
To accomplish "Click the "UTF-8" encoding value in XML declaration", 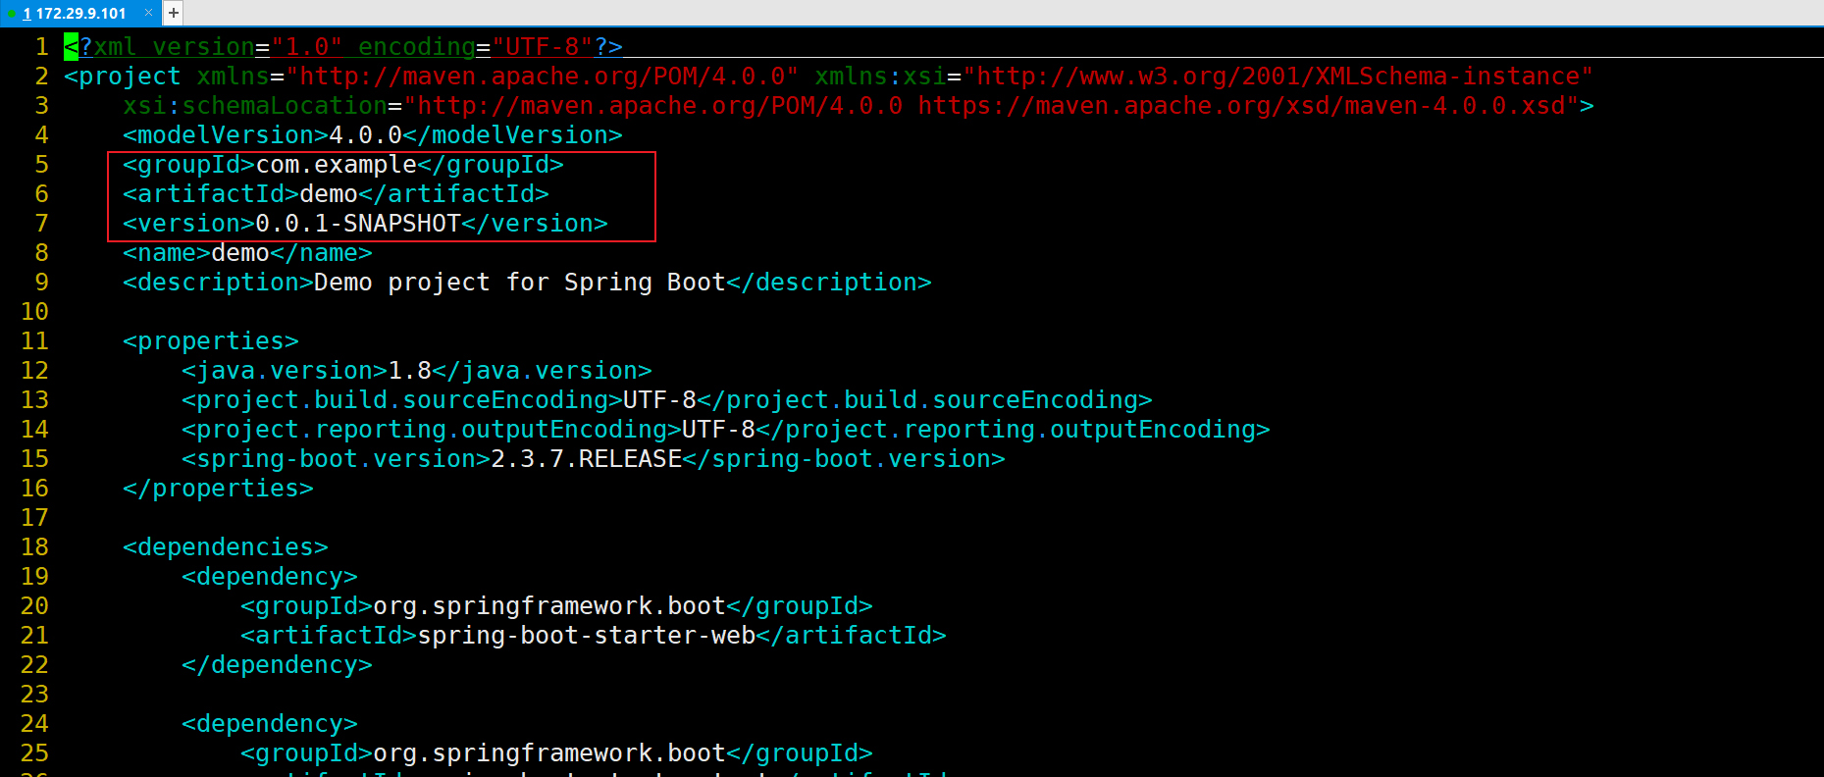I will click(x=543, y=47).
